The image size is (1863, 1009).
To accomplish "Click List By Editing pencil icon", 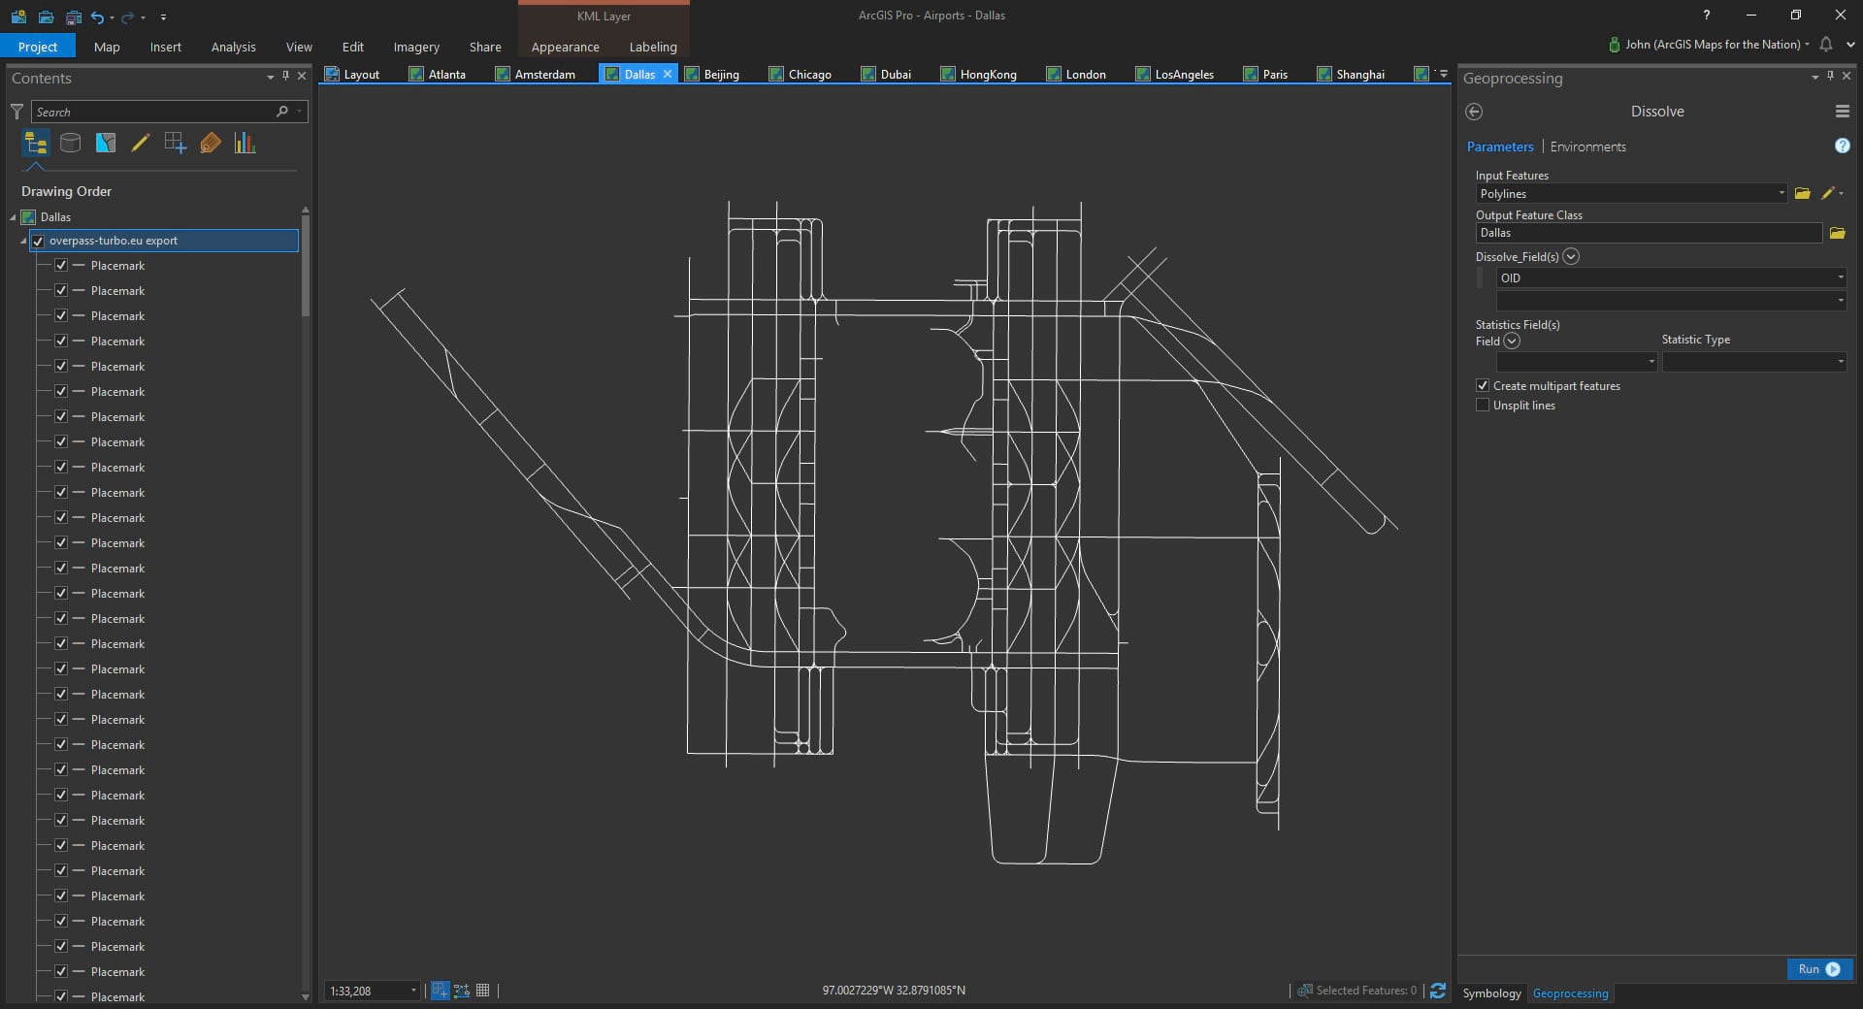I will (140, 144).
